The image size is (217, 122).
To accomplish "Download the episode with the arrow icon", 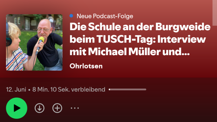I will tap(39, 108).
